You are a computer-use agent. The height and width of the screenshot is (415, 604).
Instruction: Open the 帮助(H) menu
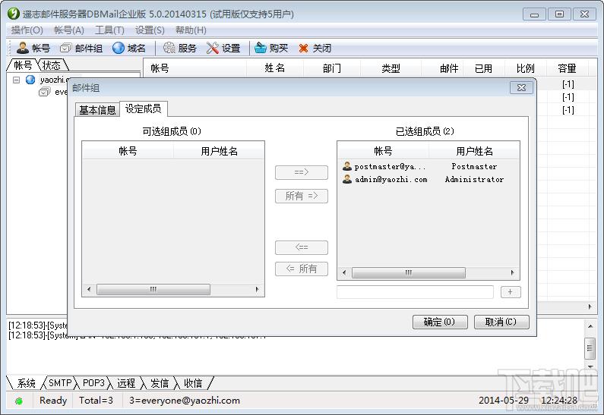click(191, 30)
